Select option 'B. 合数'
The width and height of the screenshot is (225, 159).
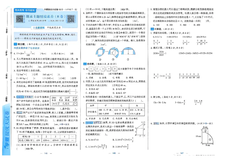point(103,78)
